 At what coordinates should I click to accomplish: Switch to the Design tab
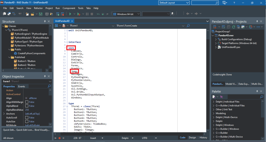pos(192,137)
